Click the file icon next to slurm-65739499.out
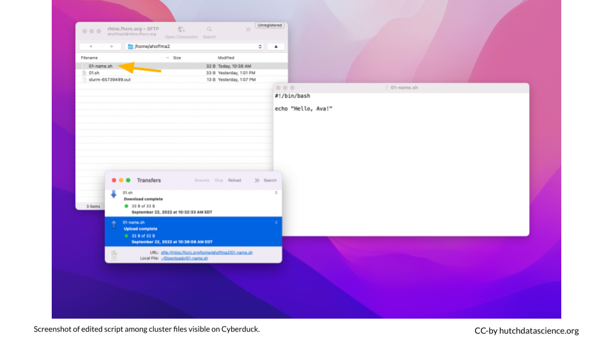 click(84, 79)
